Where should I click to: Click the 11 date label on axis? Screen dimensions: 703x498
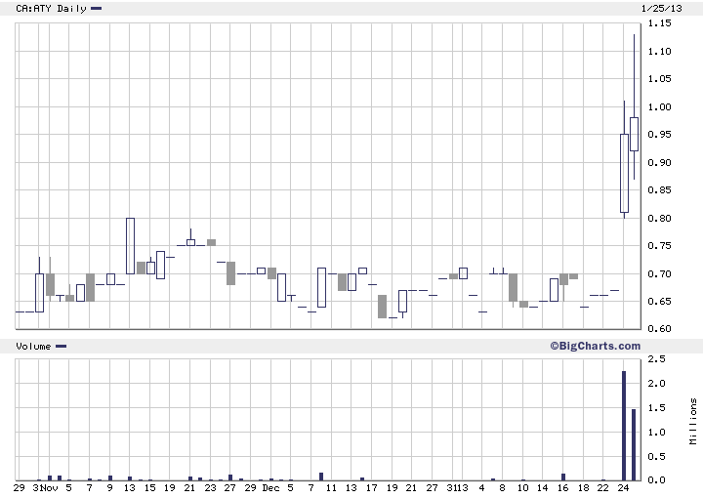331,487
